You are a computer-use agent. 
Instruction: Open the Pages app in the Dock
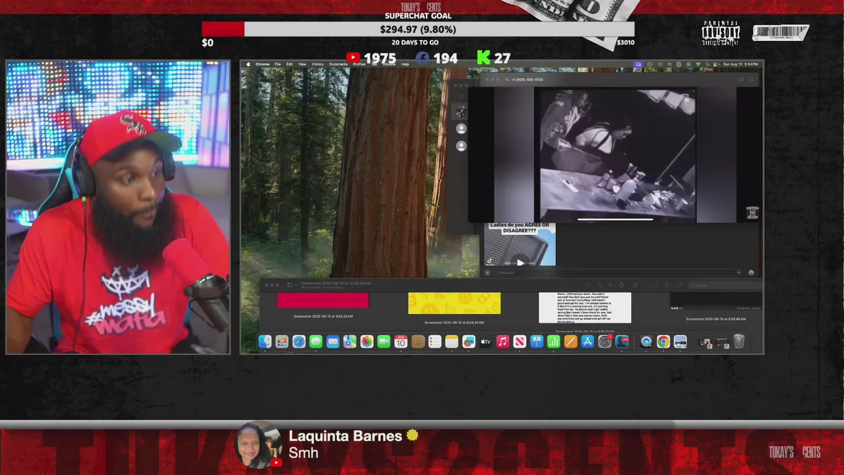tap(570, 341)
